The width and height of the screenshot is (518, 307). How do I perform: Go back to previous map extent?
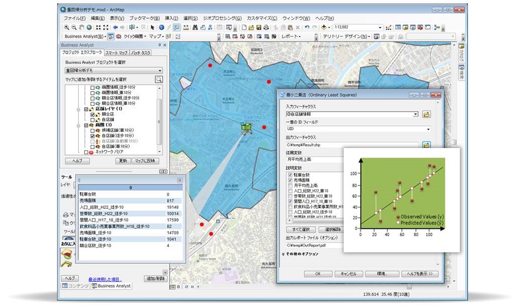click(x=115, y=28)
